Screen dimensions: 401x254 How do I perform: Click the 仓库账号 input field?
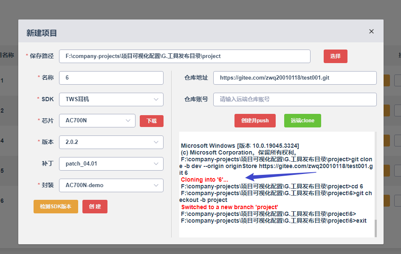[295, 99]
